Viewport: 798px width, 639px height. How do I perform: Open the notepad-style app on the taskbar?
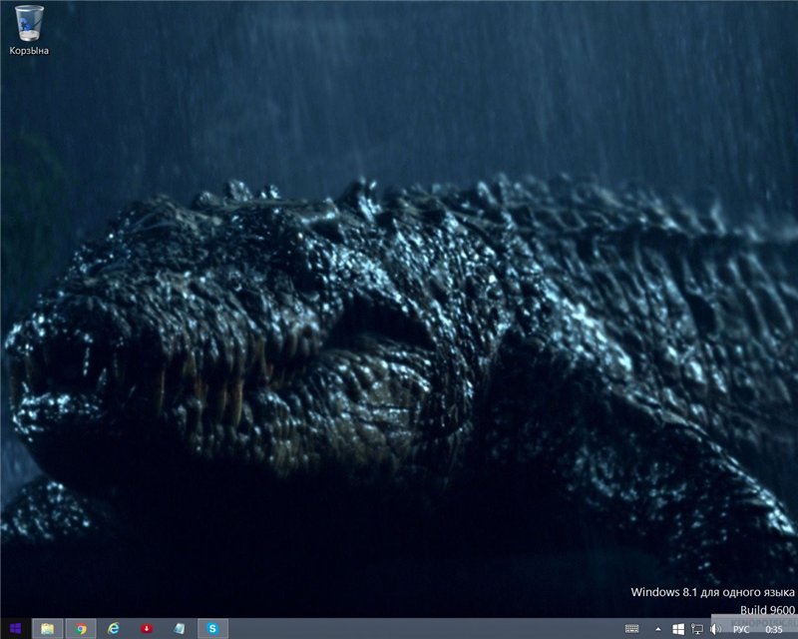point(180,629)
